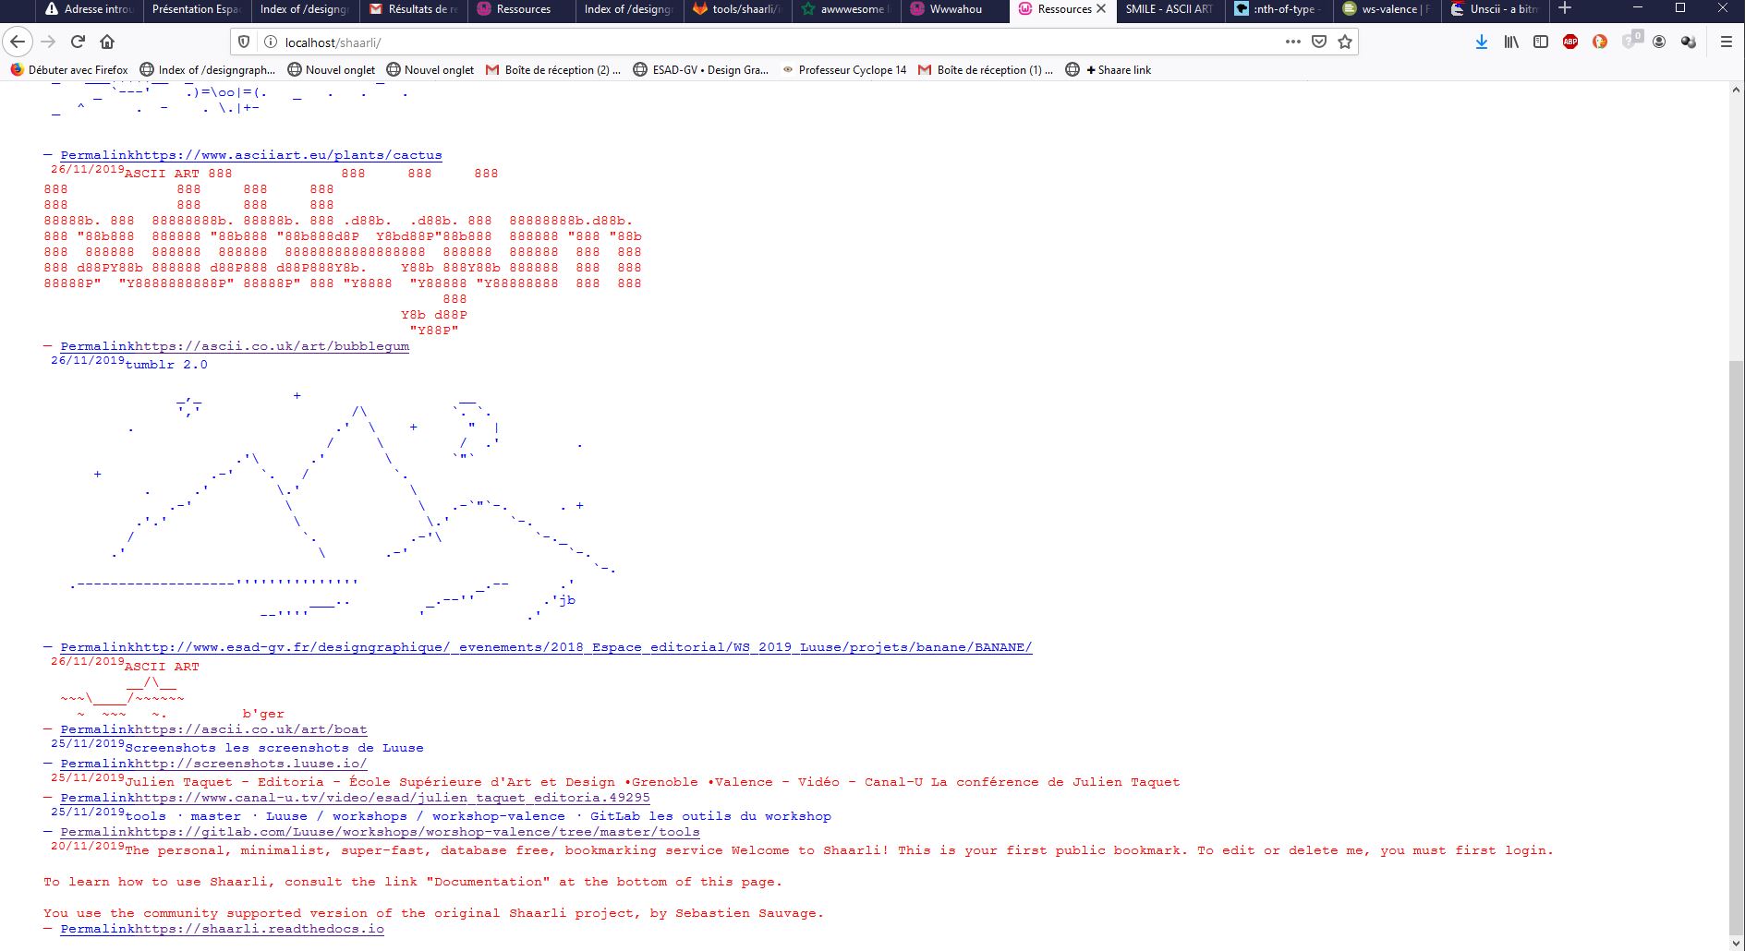The image size is (1745, 951).
Task: Open the tracking protection shield panel
Action: click(x=244, y=42)
